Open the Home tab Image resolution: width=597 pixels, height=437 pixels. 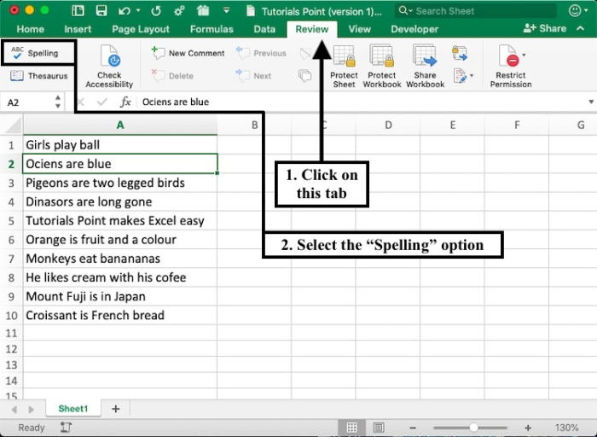tap(30, 29)
